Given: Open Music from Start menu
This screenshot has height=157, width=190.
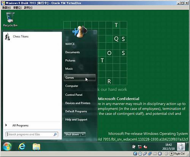Looking at the screenshot, I should (x=69, y=69).
